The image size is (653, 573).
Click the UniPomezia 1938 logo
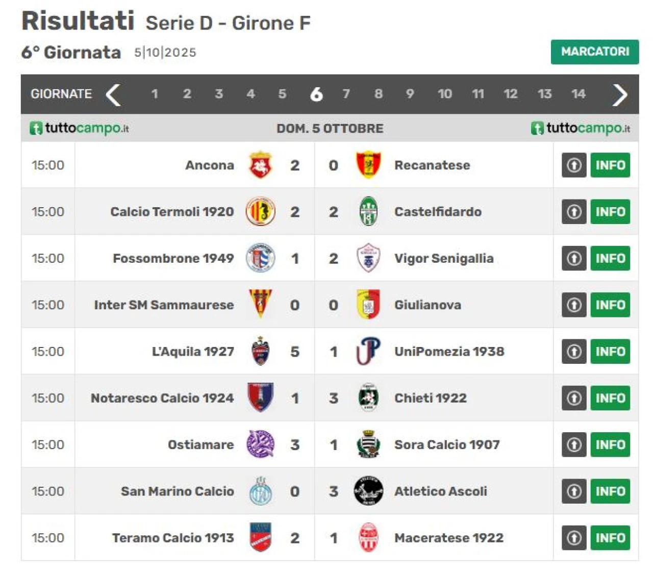[x=368, y=351]
